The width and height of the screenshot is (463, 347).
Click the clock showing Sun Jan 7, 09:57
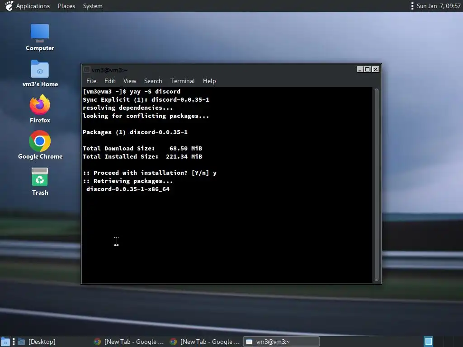pos(439,6)
